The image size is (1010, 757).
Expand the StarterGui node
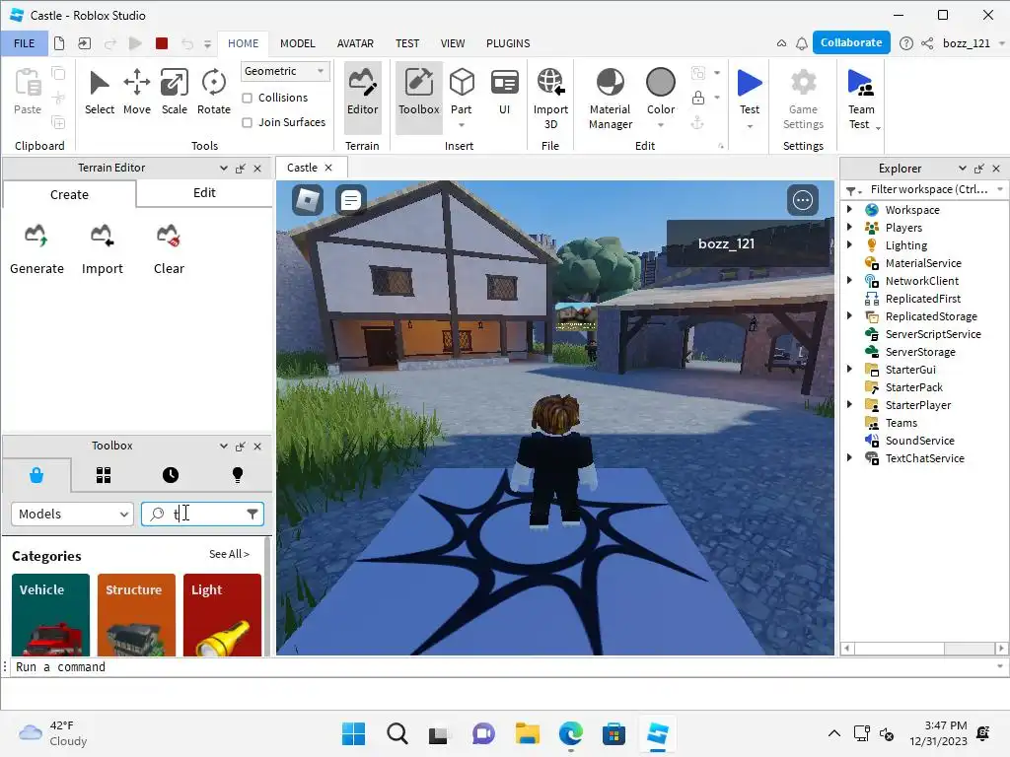[x=849, y=369]
